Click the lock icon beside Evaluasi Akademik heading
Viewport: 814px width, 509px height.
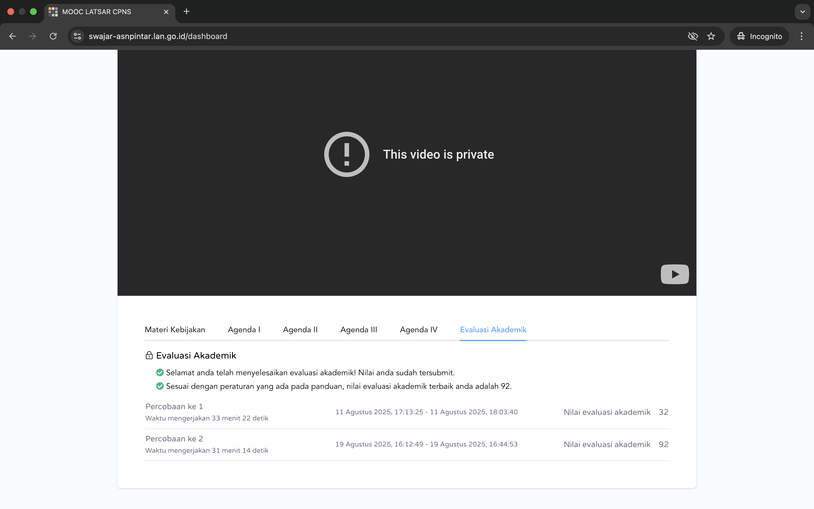149,355
